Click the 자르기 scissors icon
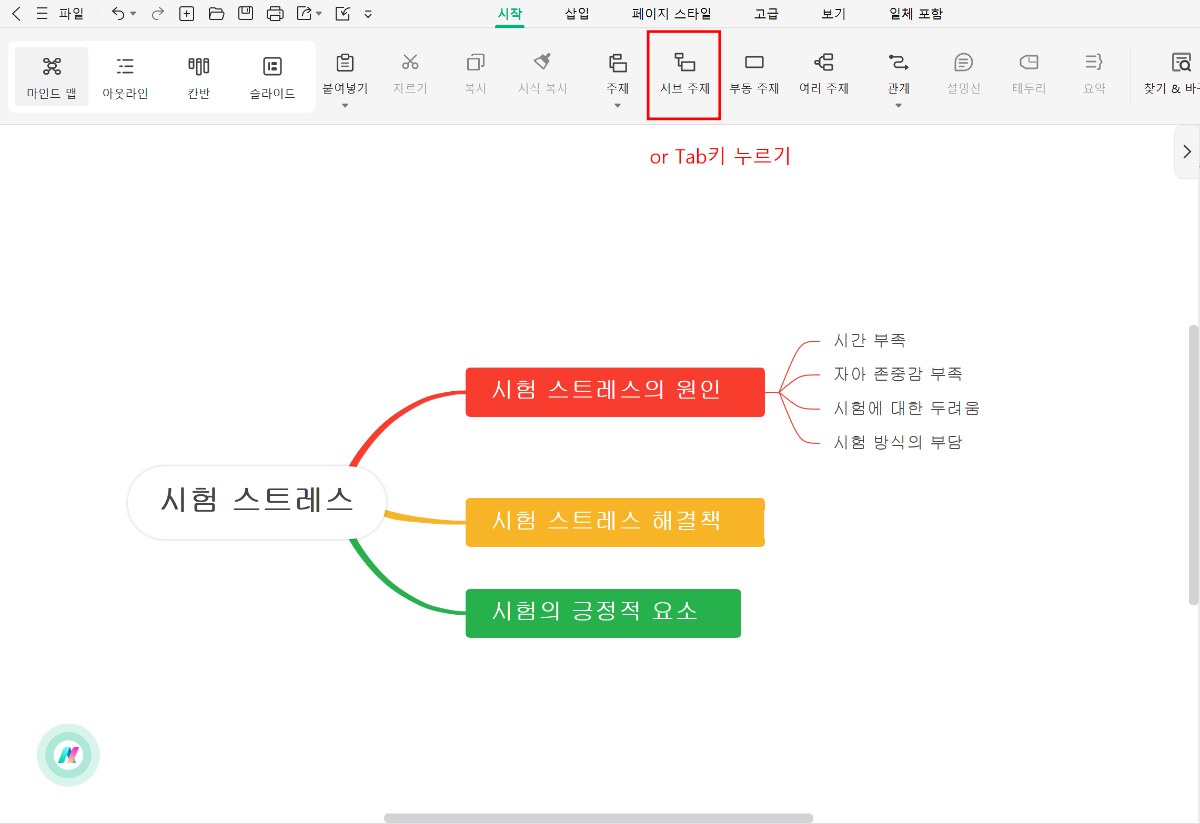This screenshot has width=1200, height=824. 410,62
